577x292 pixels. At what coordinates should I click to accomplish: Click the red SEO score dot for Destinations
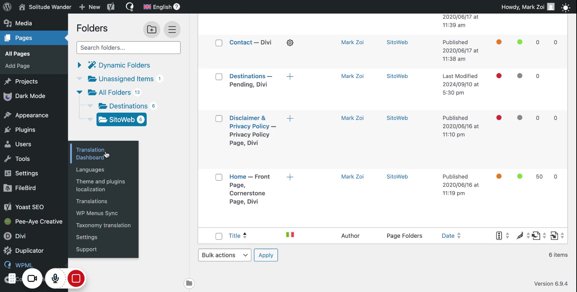click(499, 76)
